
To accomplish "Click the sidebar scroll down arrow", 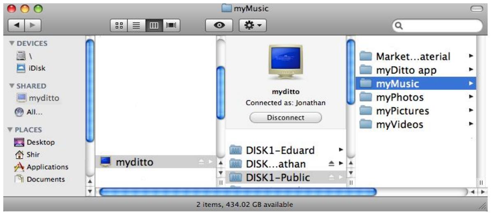I will click(x=90, y=191).
